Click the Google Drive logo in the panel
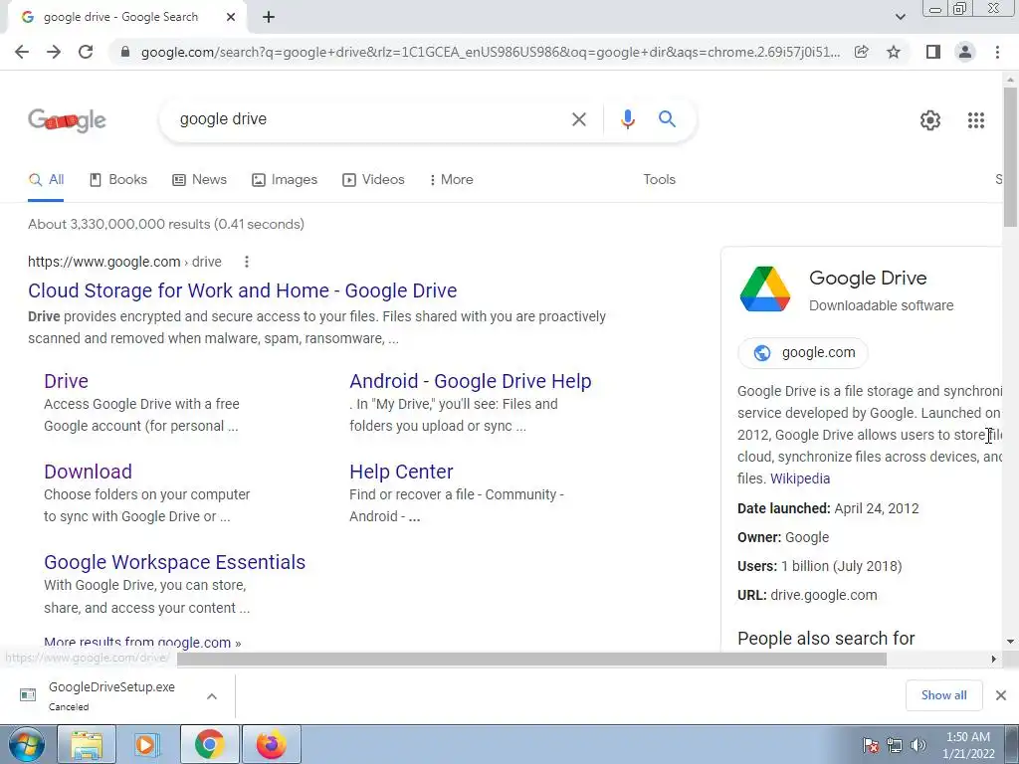This screenshot has width=1019, height=764. pyautogui.click(x=765, y=289)
